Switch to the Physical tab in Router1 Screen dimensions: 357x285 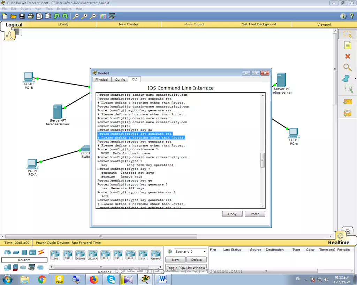(102, 80)
